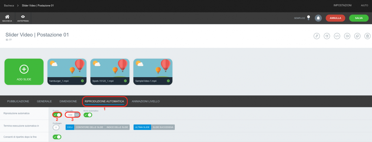Toggle Consenti di ripartire dopo la fine
Viewport: 372px width, 142px height.
(x=57, y=137)
